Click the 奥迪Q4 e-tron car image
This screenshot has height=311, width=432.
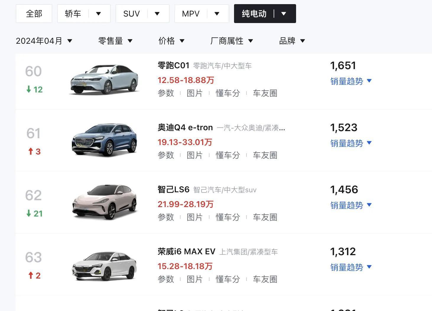tap(104, 140)
